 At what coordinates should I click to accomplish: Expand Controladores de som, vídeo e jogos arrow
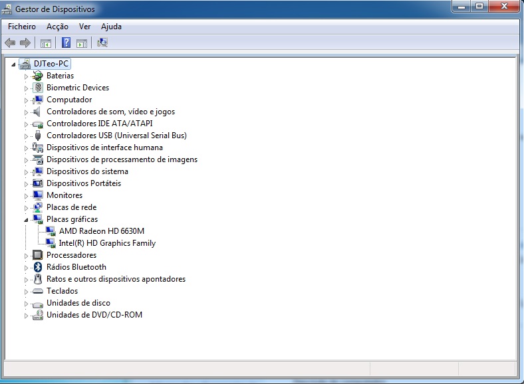[x=26, y=112]
